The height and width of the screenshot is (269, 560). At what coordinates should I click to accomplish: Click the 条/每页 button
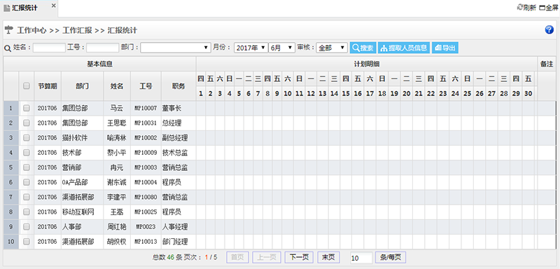pyautogui.click(x=391, y=257)
